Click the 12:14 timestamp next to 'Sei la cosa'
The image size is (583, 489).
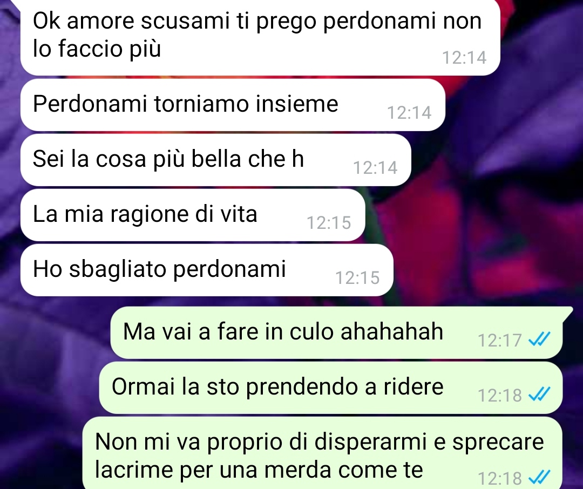click(375, 168)
